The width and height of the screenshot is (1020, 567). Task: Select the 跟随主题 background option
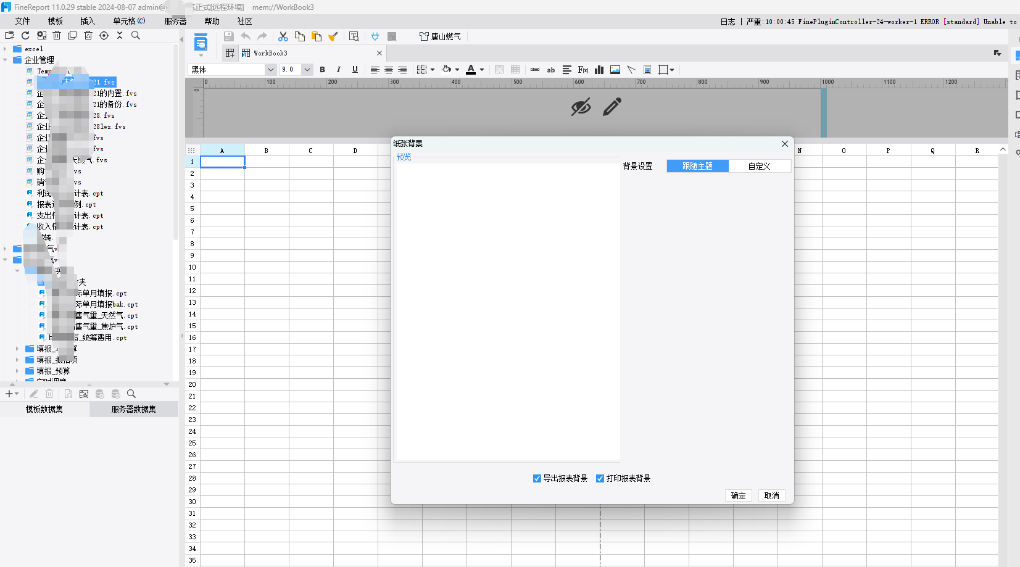[697, 166]
